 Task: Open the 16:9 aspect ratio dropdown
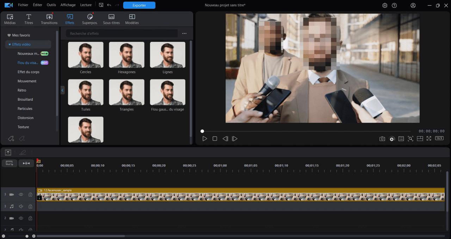click(x=439, y=138)
